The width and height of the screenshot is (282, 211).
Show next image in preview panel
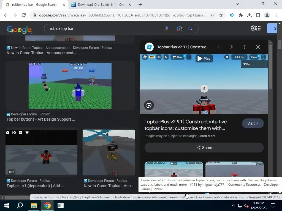point(231,47)
